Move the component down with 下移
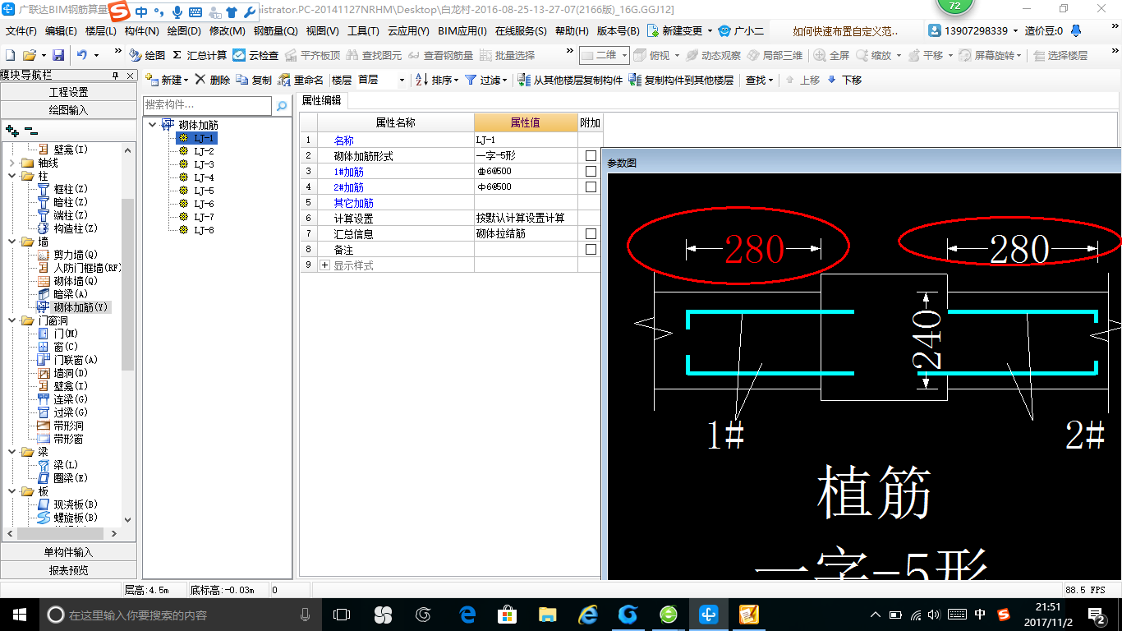 click(844, 80)
